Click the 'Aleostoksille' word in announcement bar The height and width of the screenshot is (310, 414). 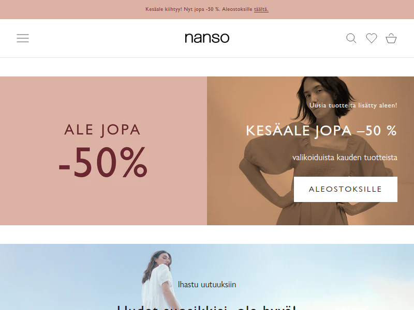[237, 9]
